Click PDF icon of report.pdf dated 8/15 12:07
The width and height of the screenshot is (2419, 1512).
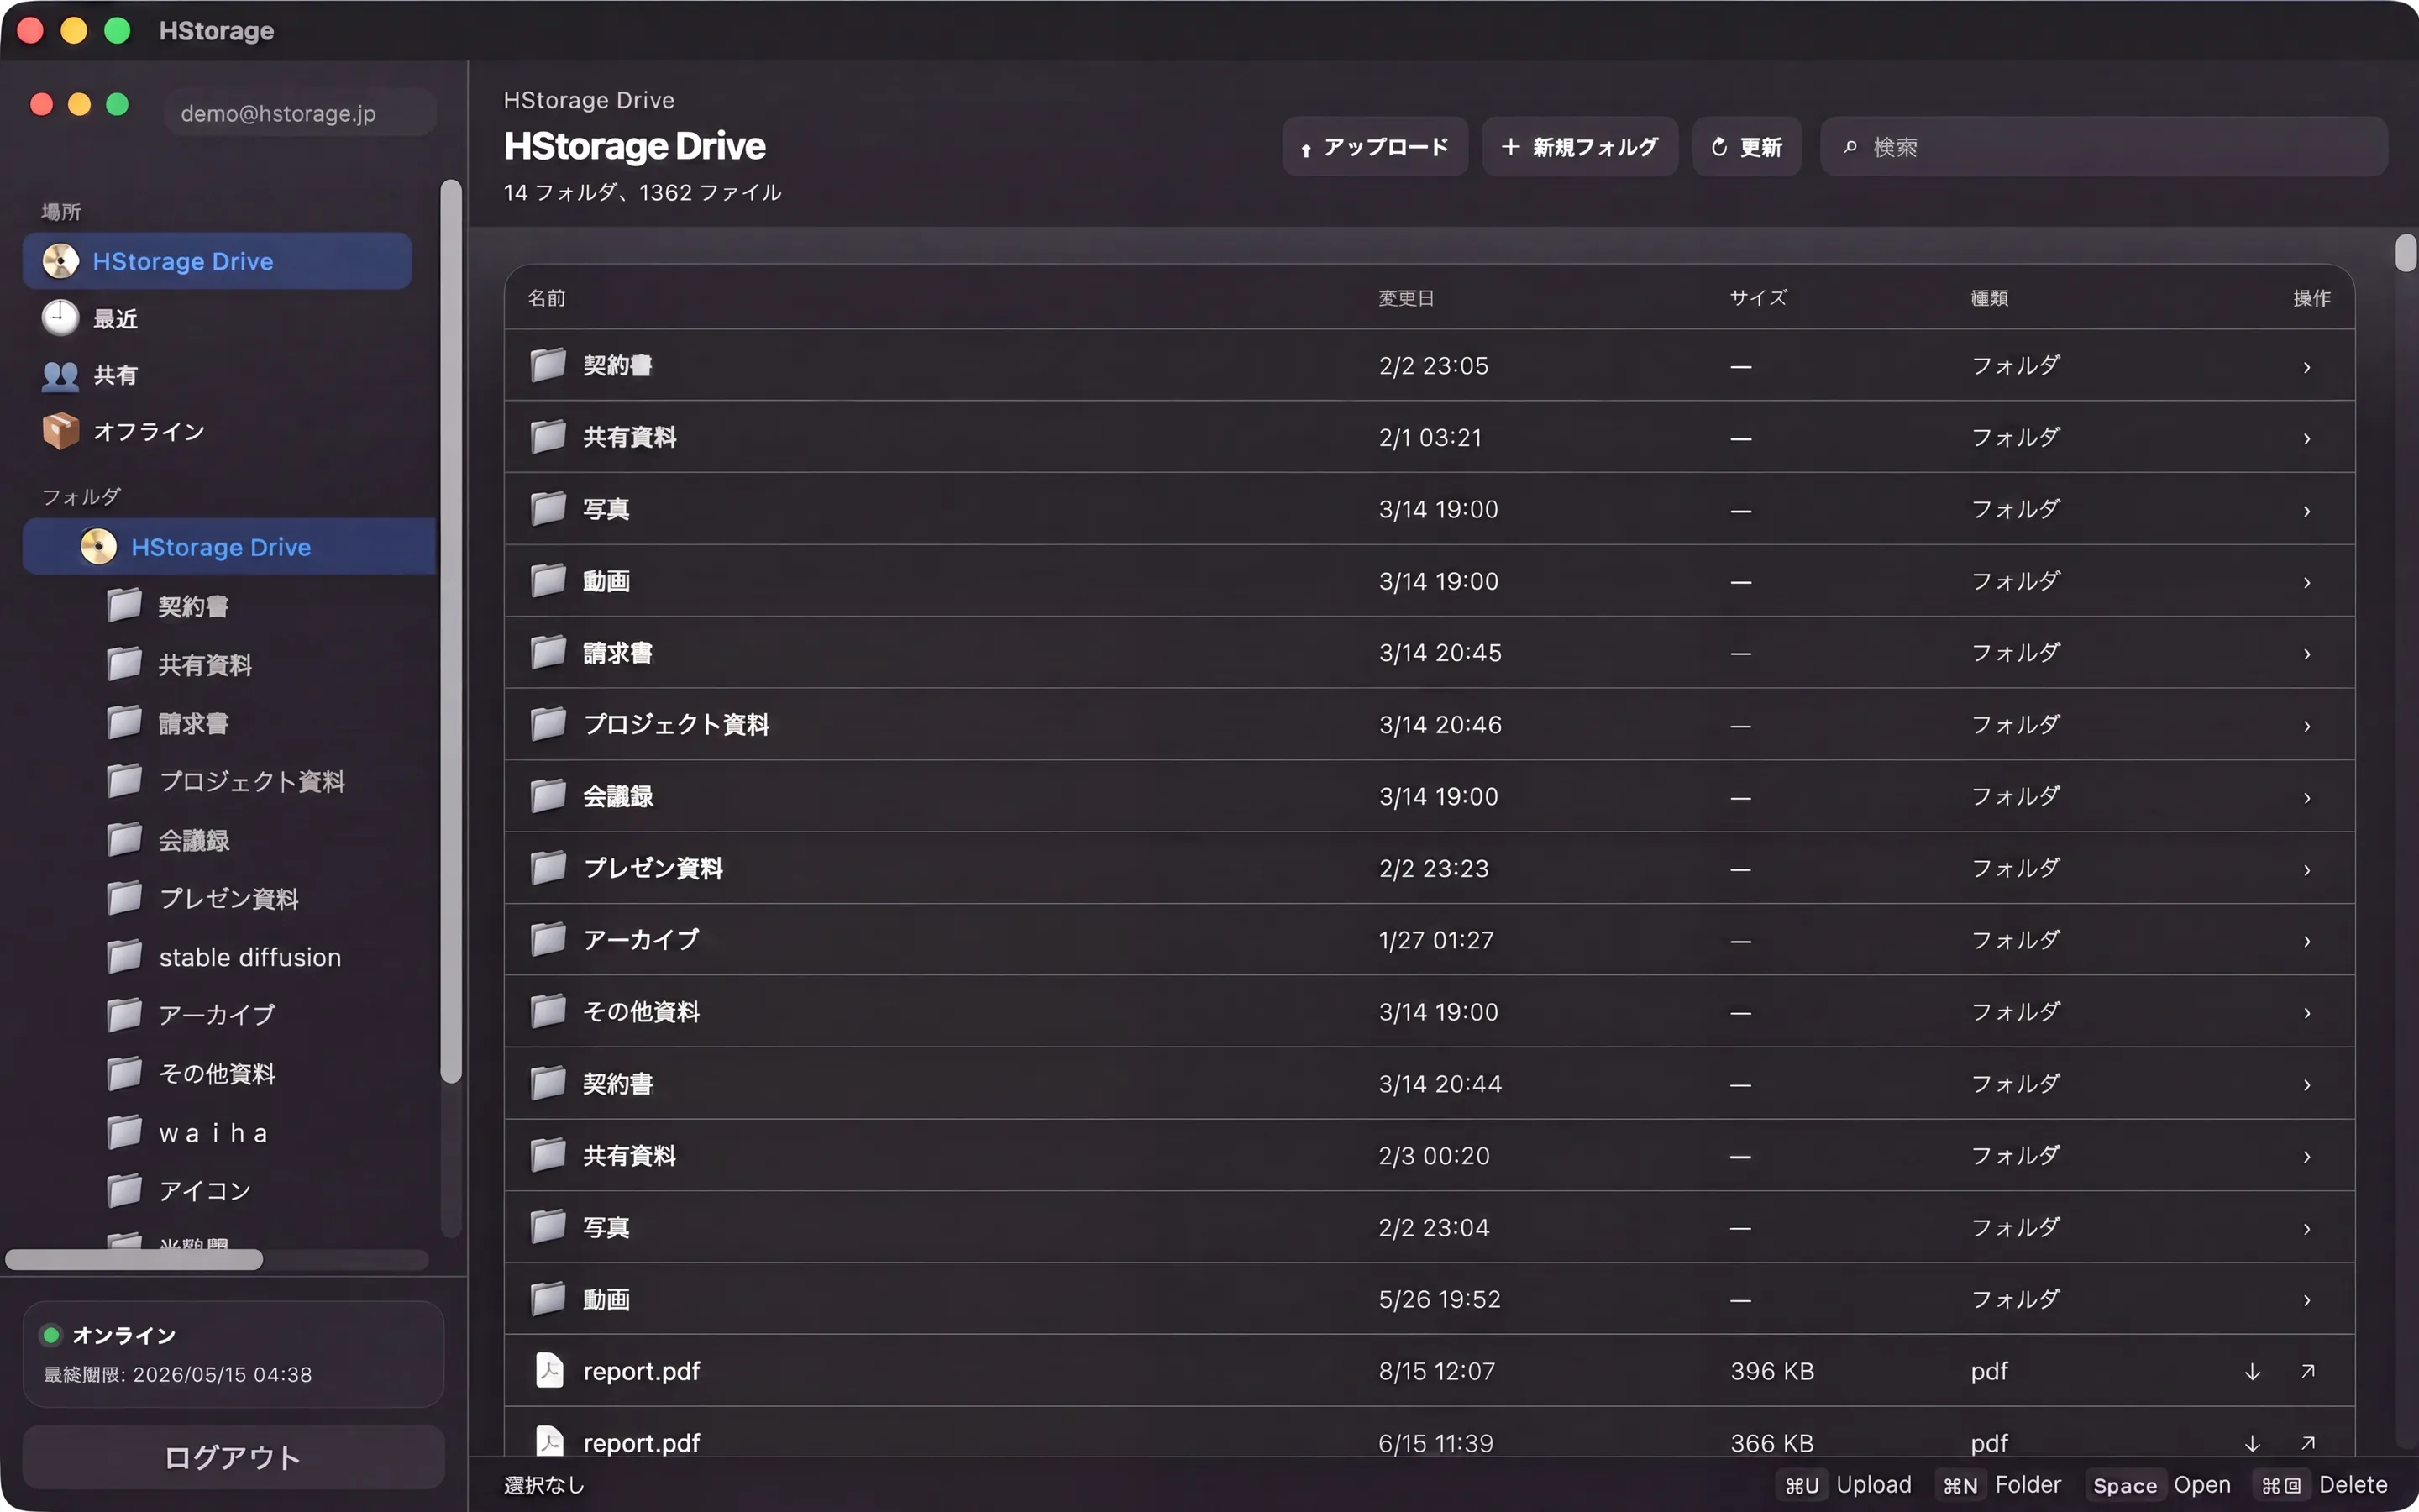coord(548,1371)
